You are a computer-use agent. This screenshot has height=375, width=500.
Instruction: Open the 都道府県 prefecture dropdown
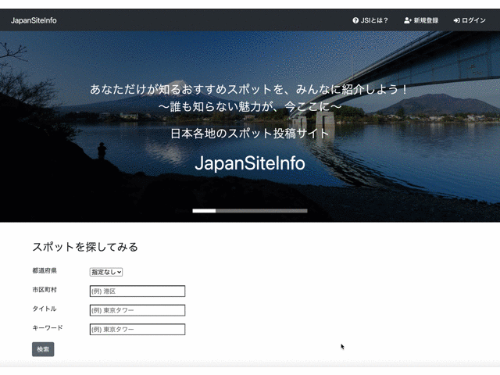106,272
